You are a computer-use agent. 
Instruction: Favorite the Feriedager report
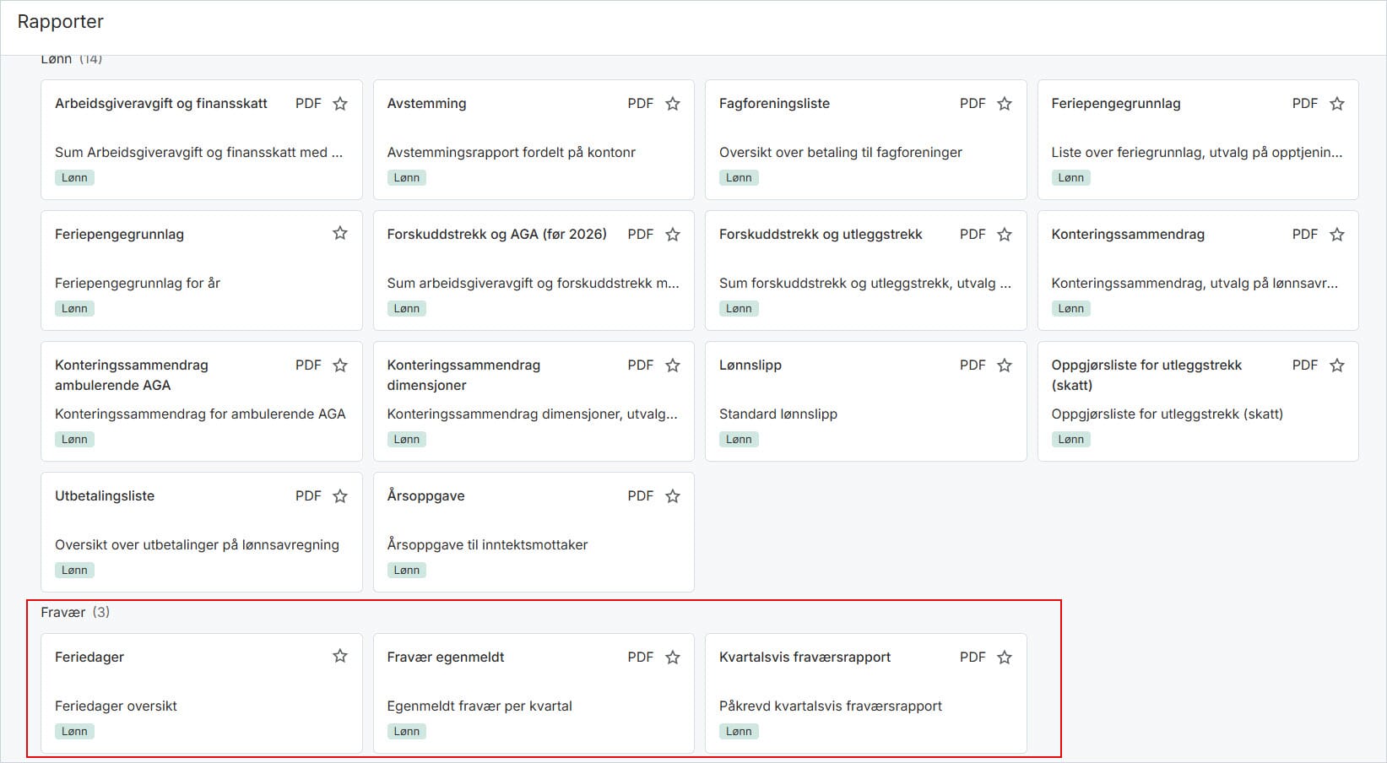click(x=340, y=656)
